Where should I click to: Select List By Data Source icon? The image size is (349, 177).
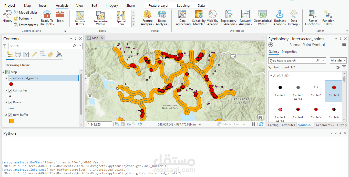click(x=18, y=55)
